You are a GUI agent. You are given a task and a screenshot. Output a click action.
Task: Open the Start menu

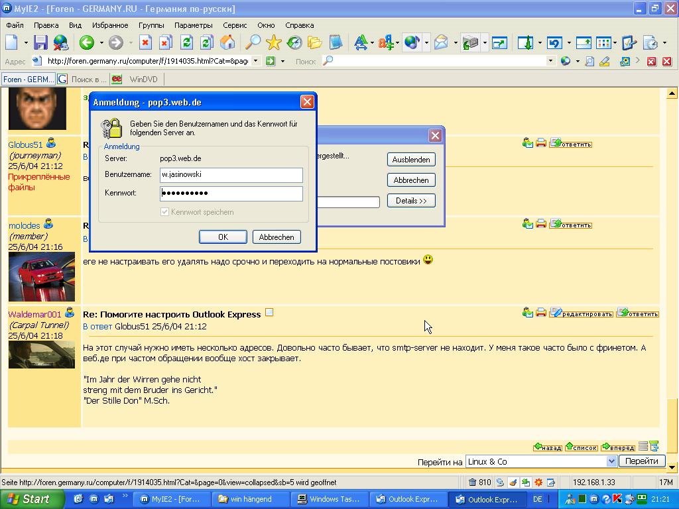click(32, 499)
